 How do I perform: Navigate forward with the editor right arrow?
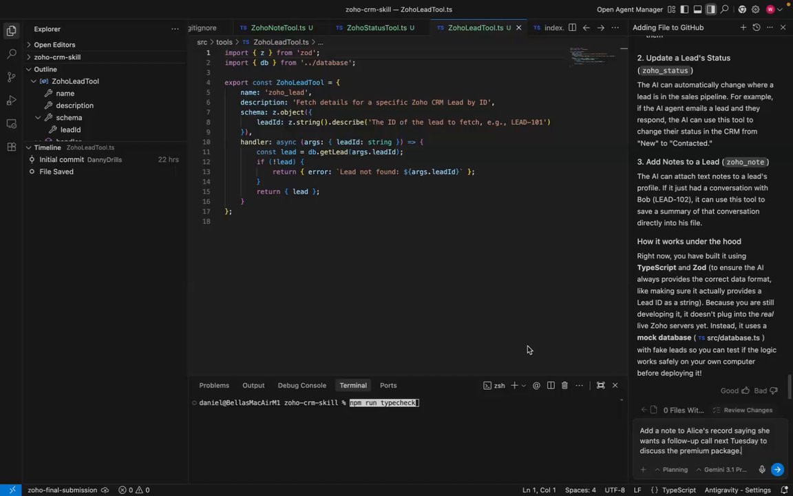pyautogui.click(x=600, y=28)
